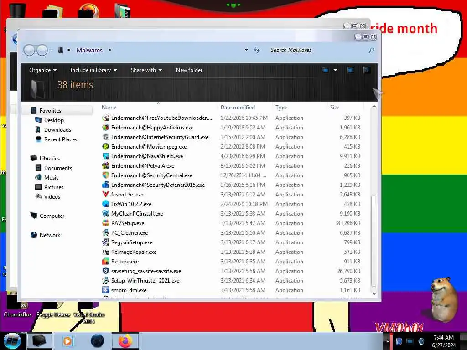This screenshot has height=350, width=467.
Task: Open Windows Media Player taskbar icon
Action: [67, 341]
